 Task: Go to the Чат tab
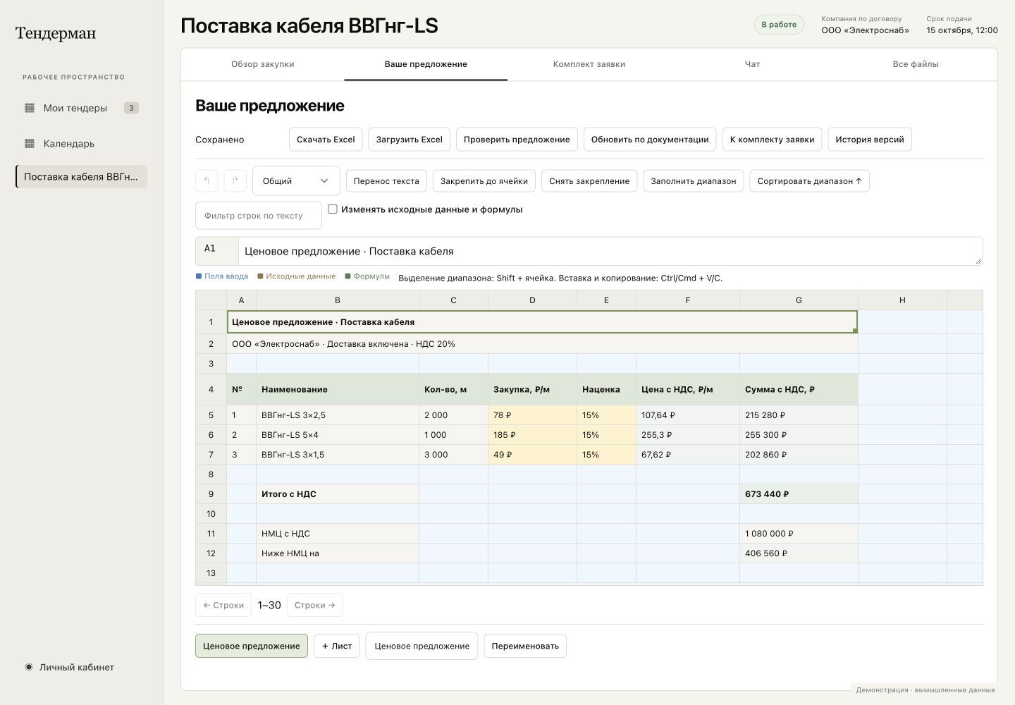[x=752, y=64]
